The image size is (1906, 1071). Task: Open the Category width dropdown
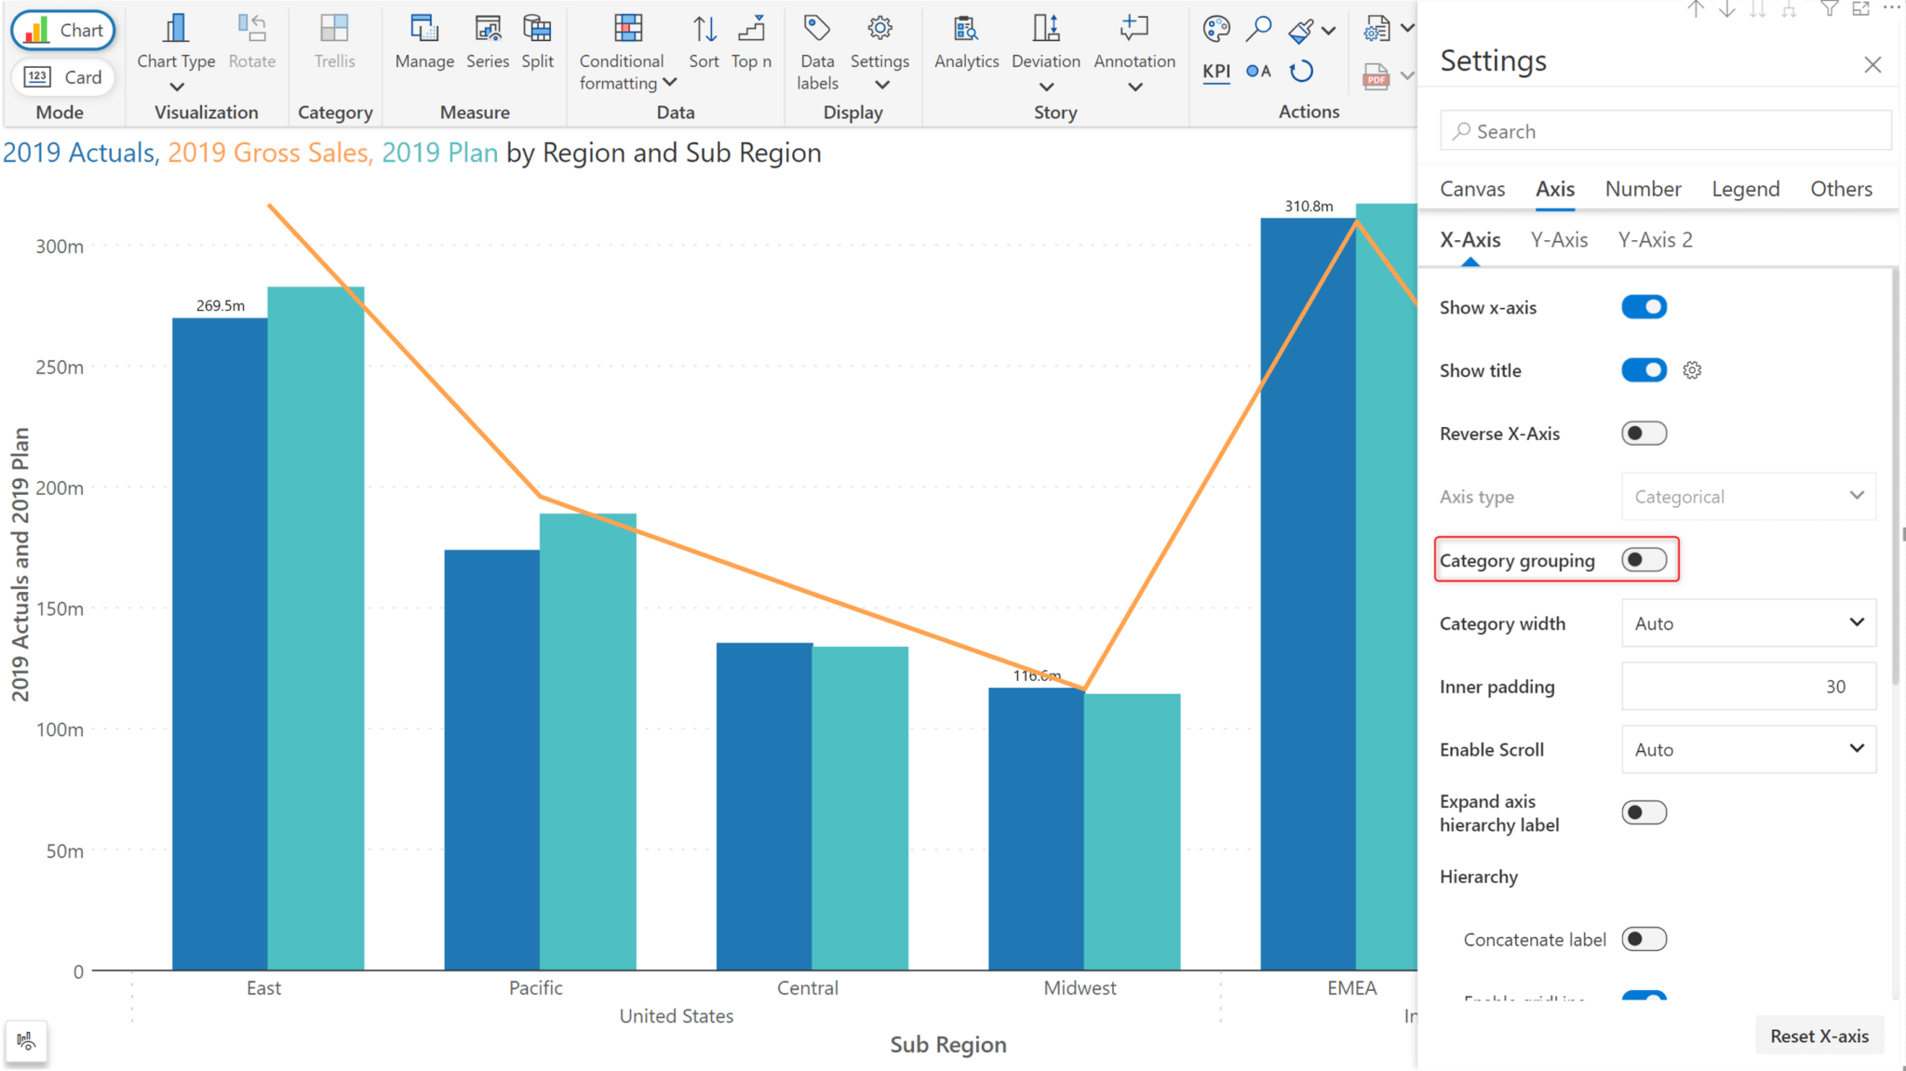(1747, 623)
